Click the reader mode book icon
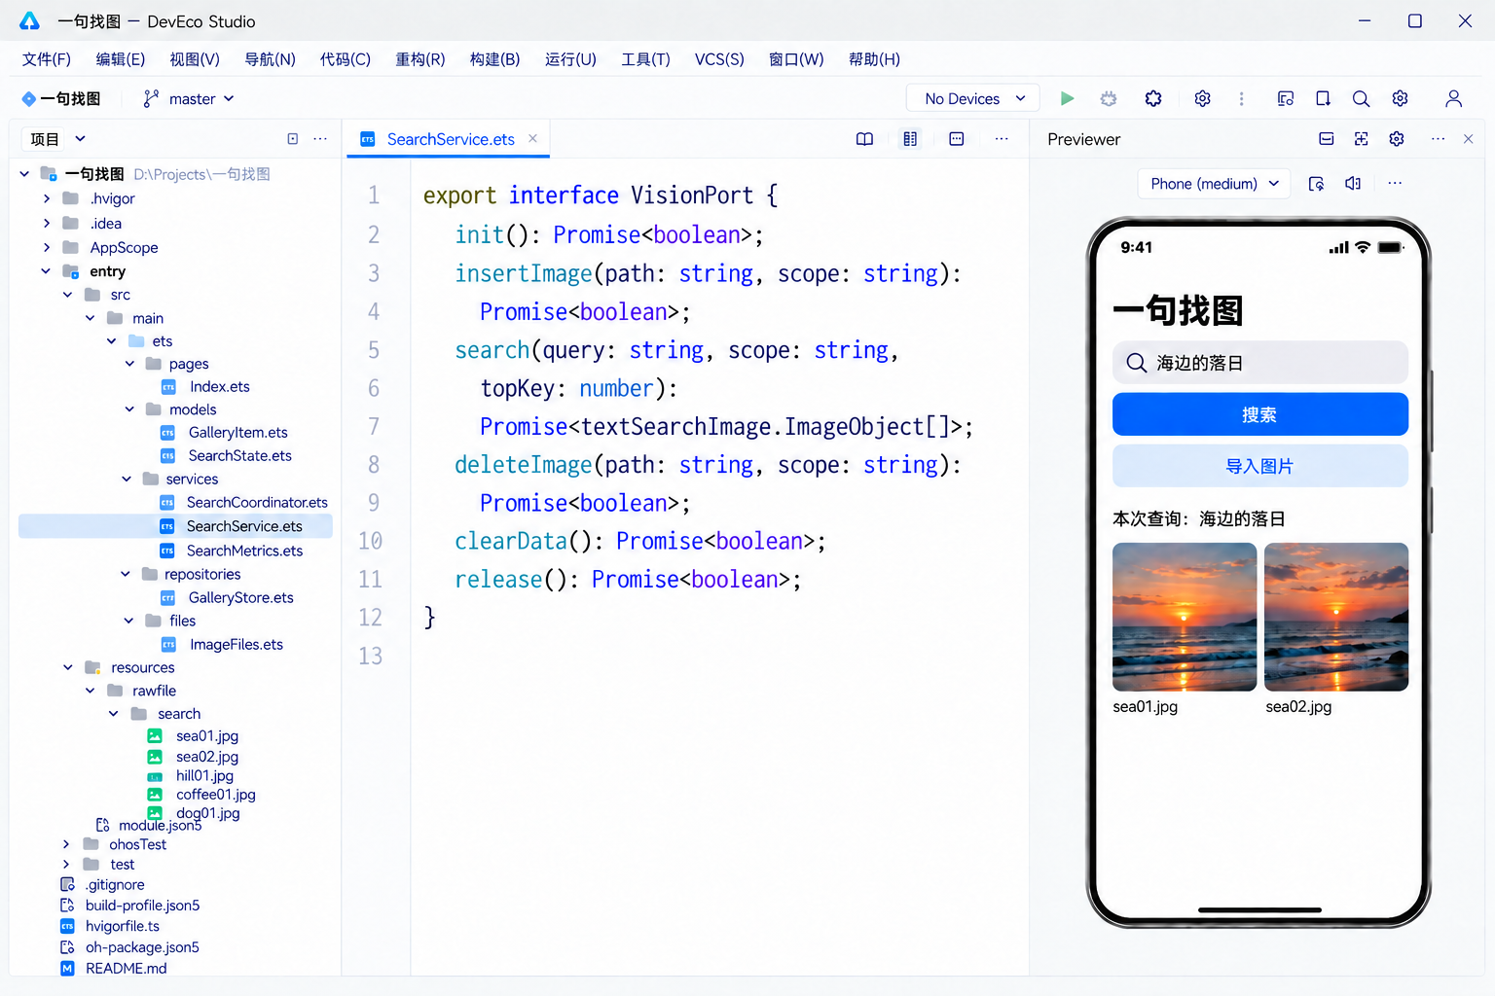 pyautogui.click(x=864, y=139)
